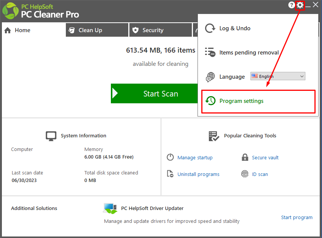Click the ID scan fingerprint icon
The image size is (322, 238).
point(245,174)
